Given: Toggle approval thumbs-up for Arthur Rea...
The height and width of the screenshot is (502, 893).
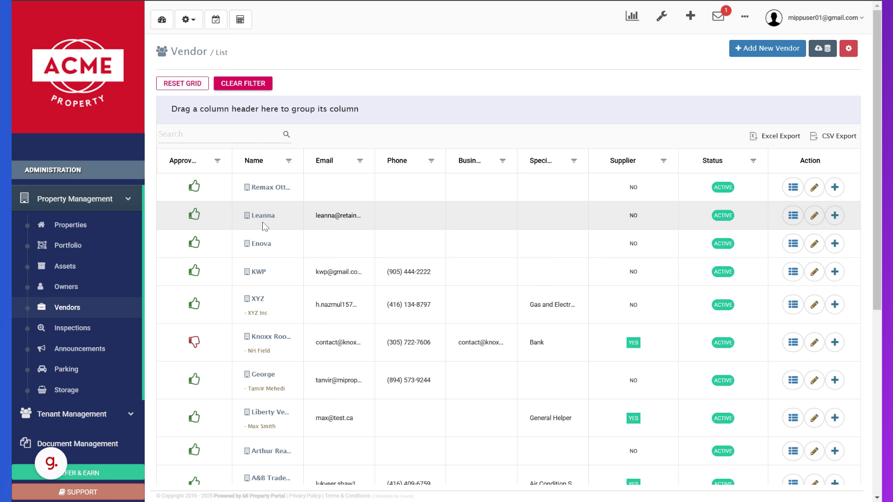Looking at the screenshot, I should tap(194, 450).
